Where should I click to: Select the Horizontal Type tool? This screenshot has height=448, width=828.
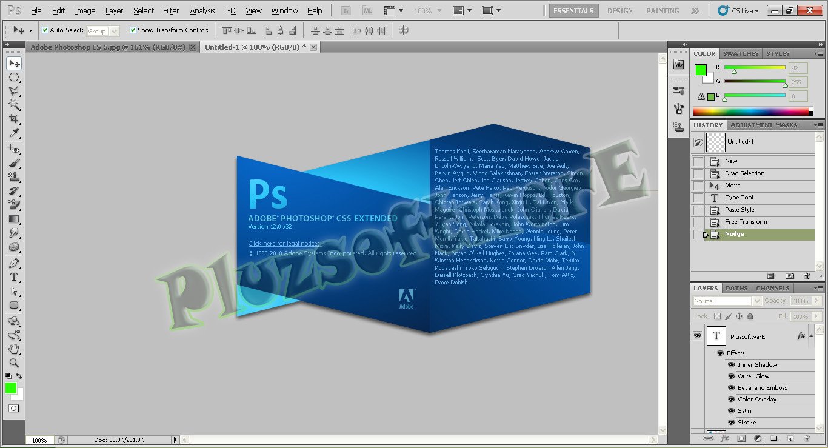pyautogui.click(x=14, y=277)
